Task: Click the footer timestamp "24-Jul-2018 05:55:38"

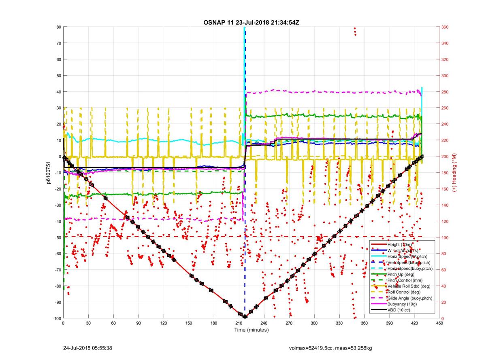Action: [x=87, y=348]
